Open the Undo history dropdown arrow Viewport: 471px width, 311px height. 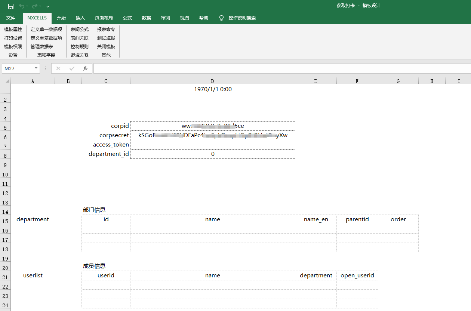pyautogui.click(x=27, y=6)
